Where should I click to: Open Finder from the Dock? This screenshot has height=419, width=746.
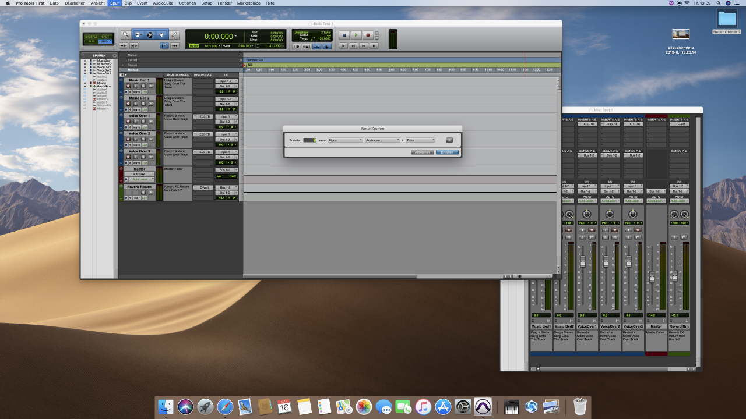[166, 406]
